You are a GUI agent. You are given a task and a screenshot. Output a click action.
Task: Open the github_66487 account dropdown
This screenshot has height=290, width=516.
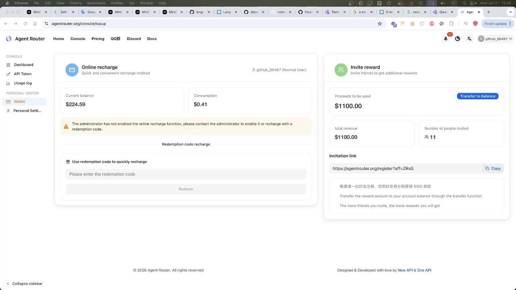tap(495, 39)
